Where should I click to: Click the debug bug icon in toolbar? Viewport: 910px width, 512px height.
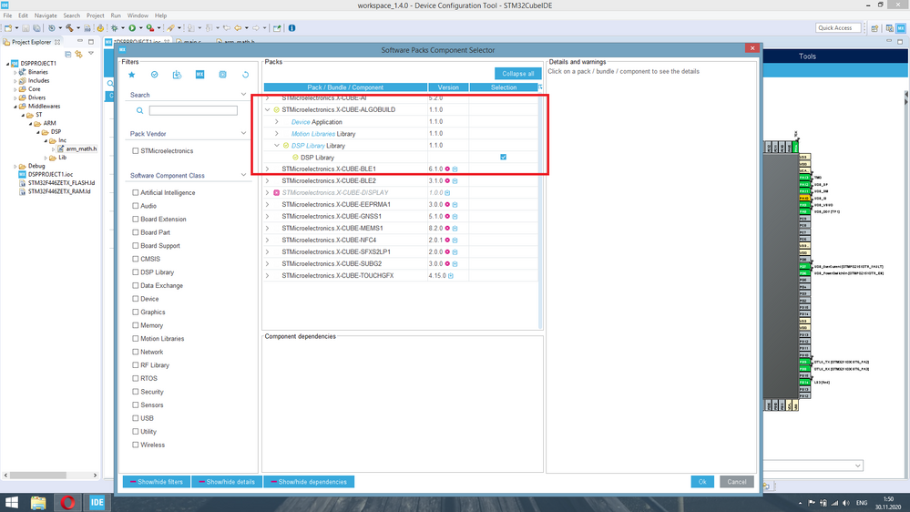tap(115, 28)
